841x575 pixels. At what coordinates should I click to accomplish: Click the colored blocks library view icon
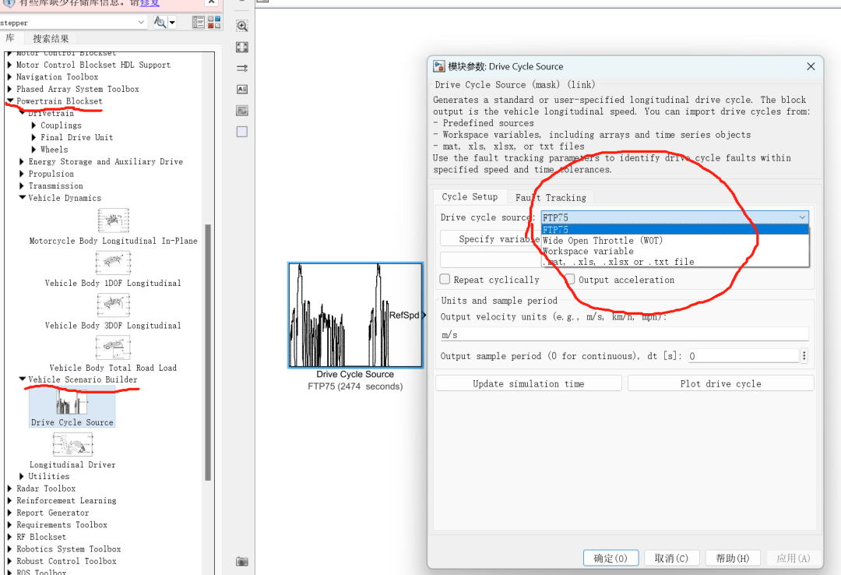coord(215,22)
